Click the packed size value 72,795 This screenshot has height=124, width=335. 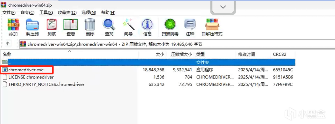point(185,84)
